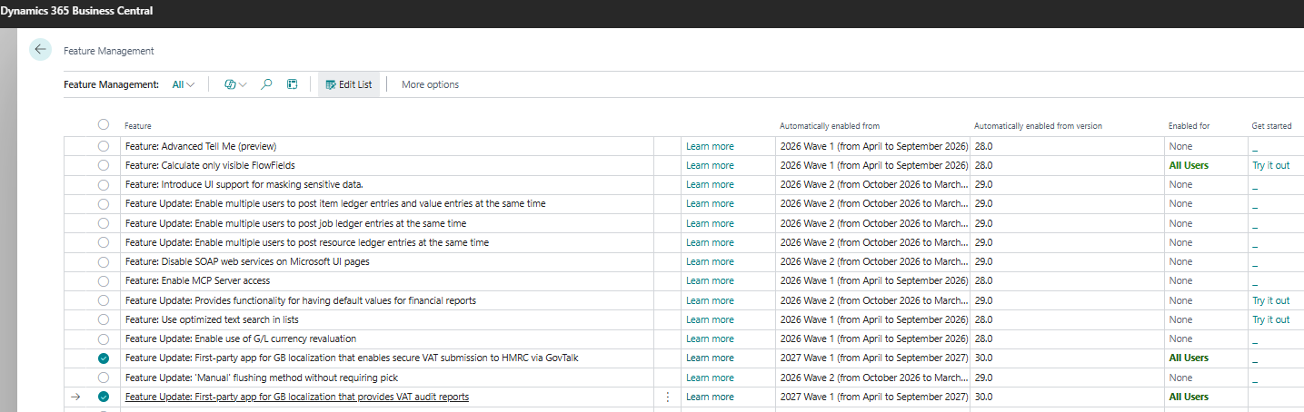Select the Calculate only visible FlowFields row circle

coord(104,165)
